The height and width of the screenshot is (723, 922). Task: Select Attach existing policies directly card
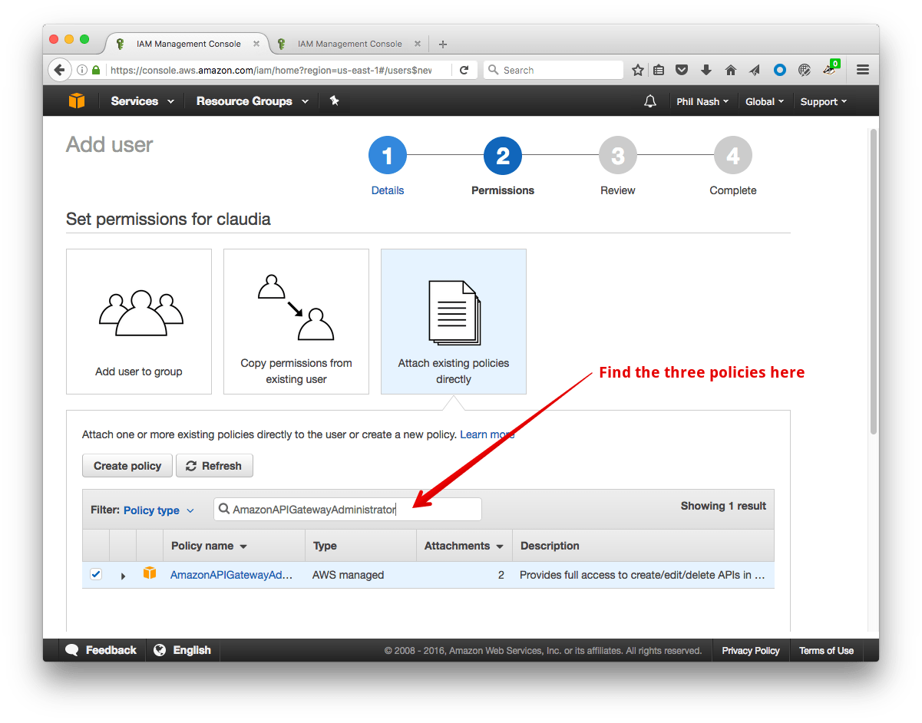point(454,322)
